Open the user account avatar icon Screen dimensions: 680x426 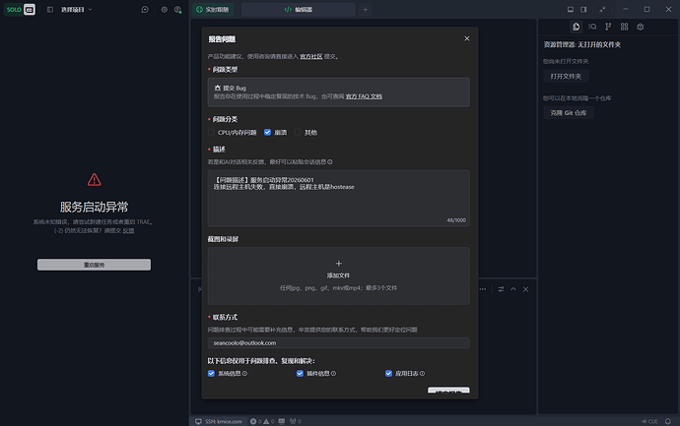pos(177,10)
